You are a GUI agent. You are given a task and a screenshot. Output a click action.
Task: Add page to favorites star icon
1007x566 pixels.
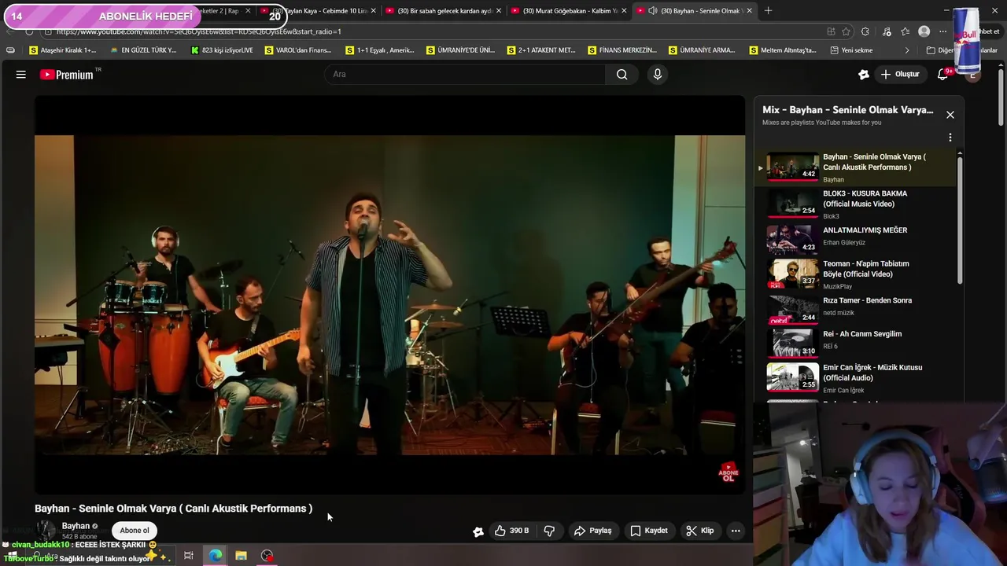point(846,31)
